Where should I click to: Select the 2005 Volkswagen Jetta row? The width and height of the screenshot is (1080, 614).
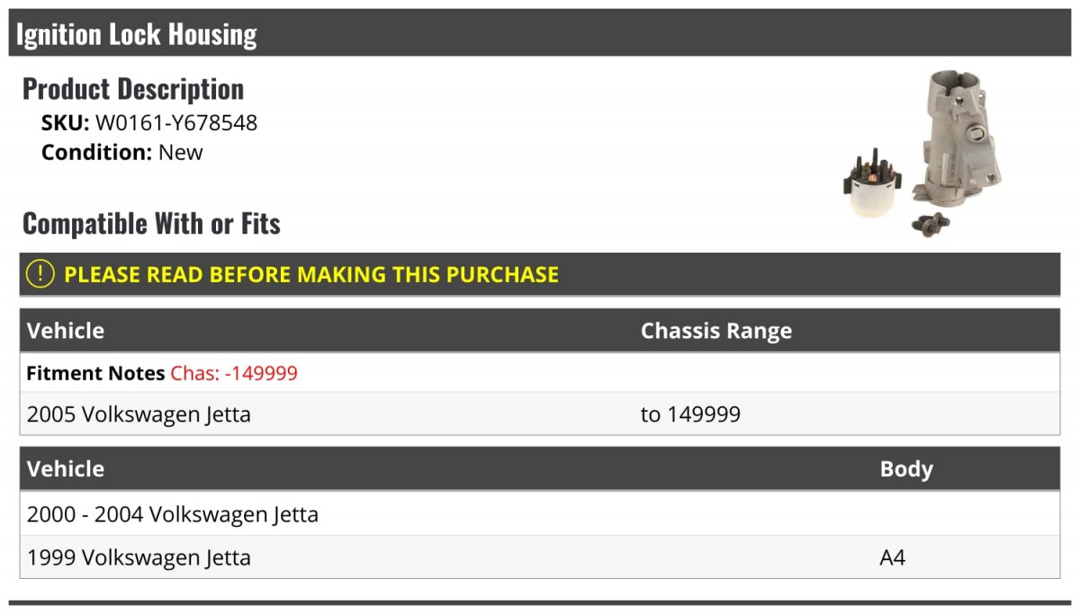click(x=139, y=414)
